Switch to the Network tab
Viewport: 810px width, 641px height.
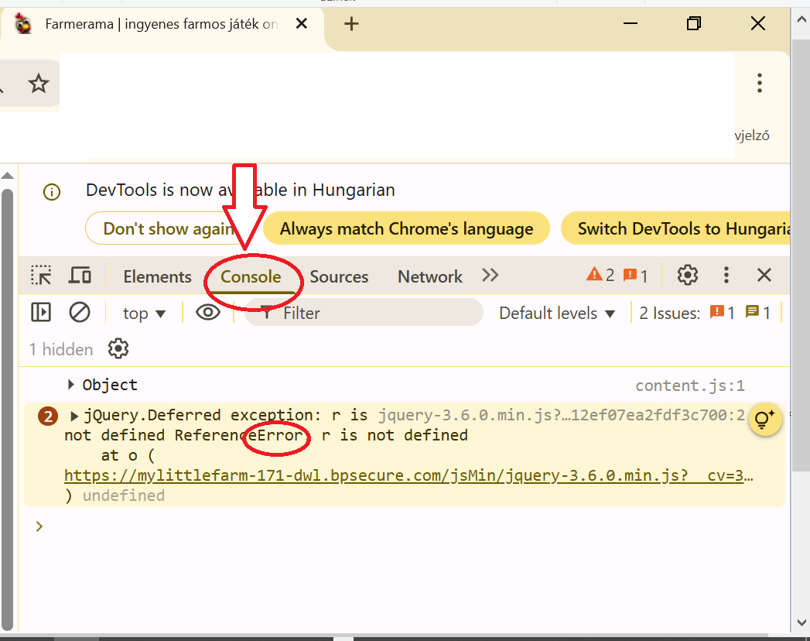tap(429, 276)
